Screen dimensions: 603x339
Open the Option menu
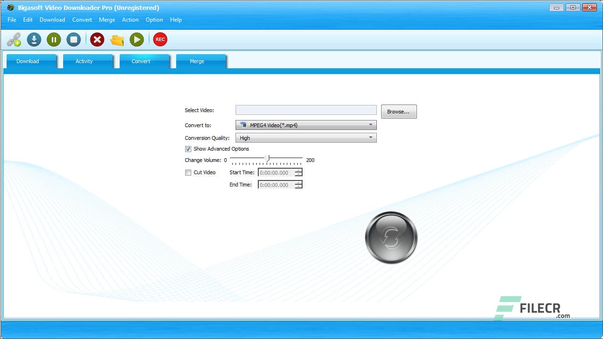click(154, 20)
